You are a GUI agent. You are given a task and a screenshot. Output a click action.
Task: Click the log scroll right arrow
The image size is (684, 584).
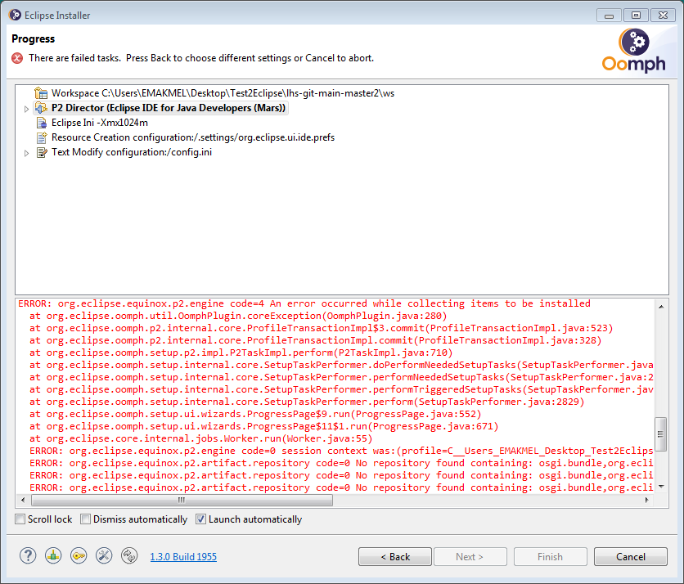point(647,500)
